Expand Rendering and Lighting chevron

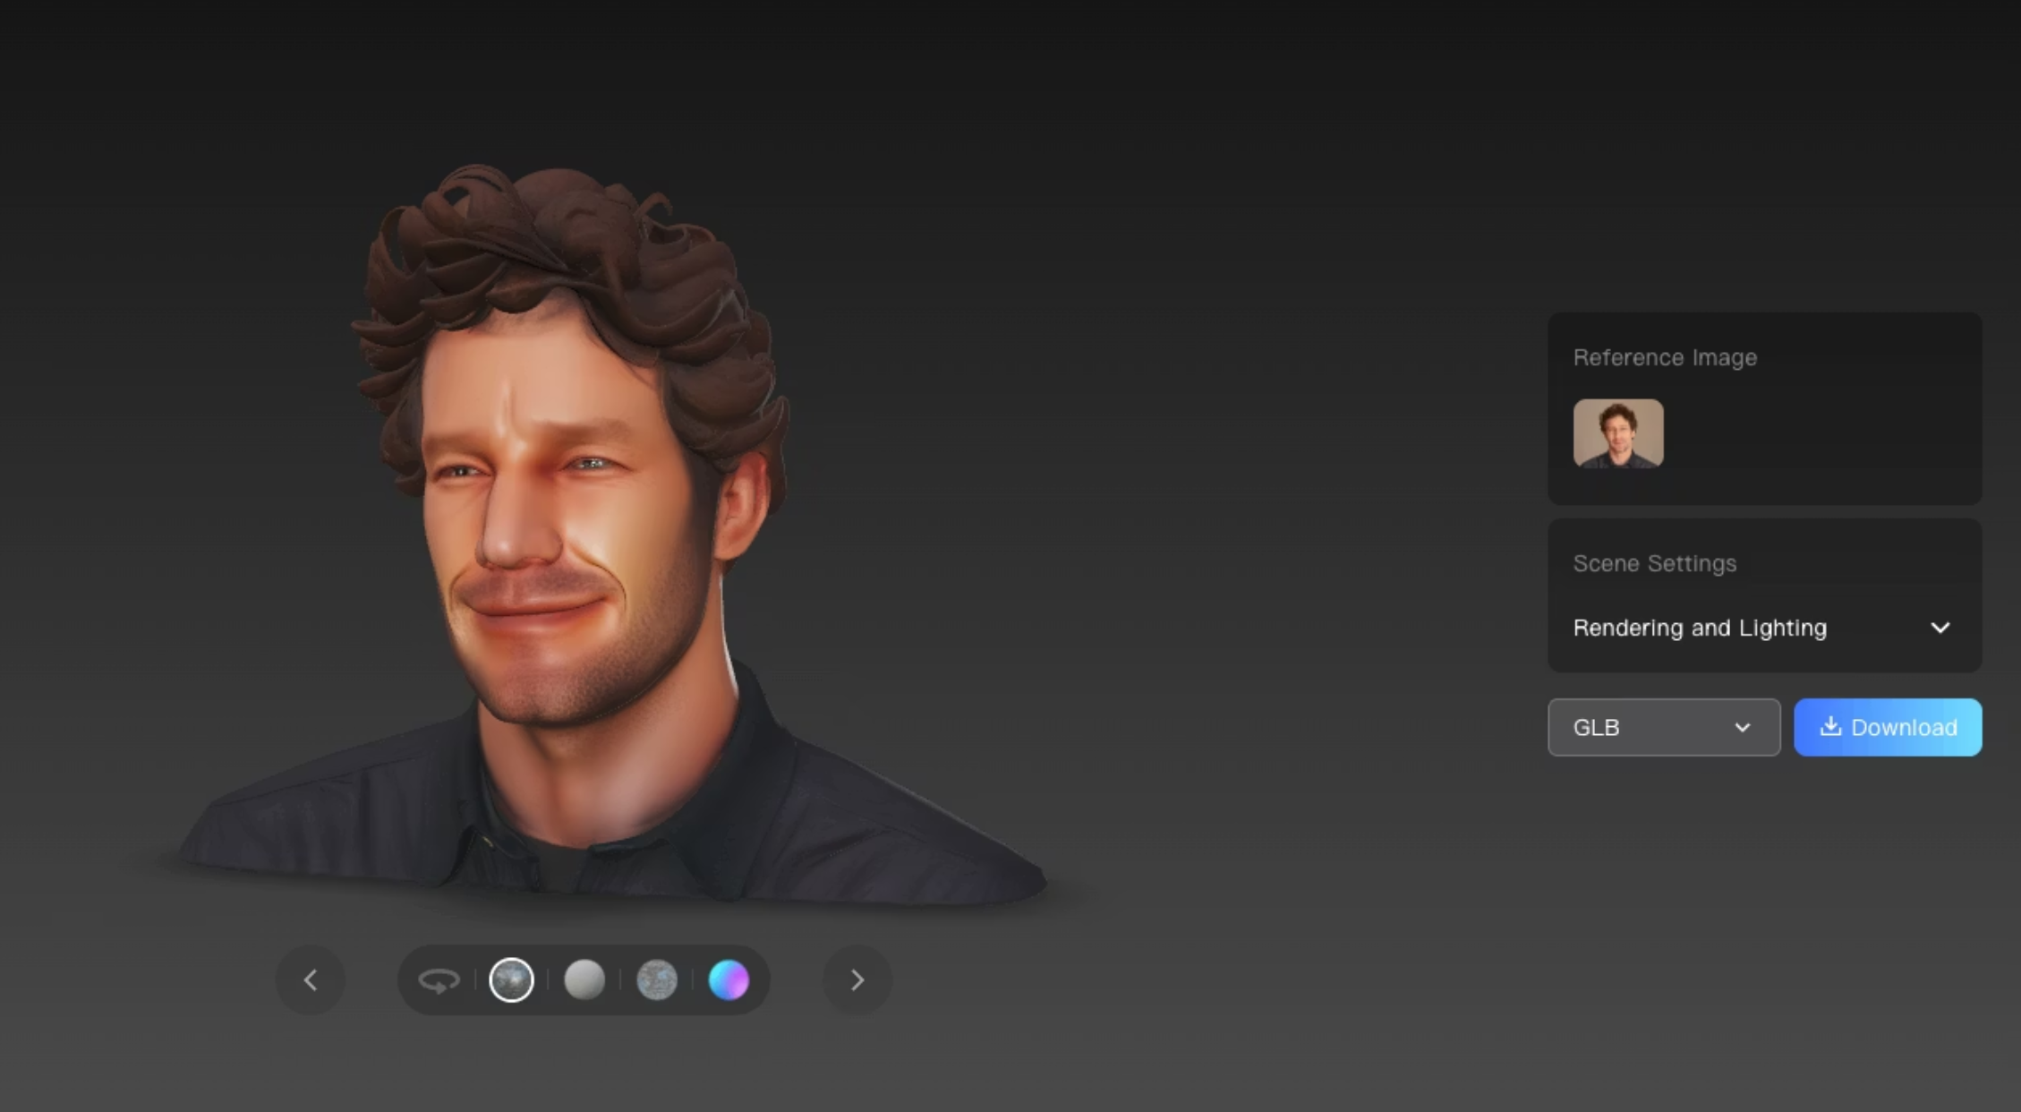tap(1940, 628)
